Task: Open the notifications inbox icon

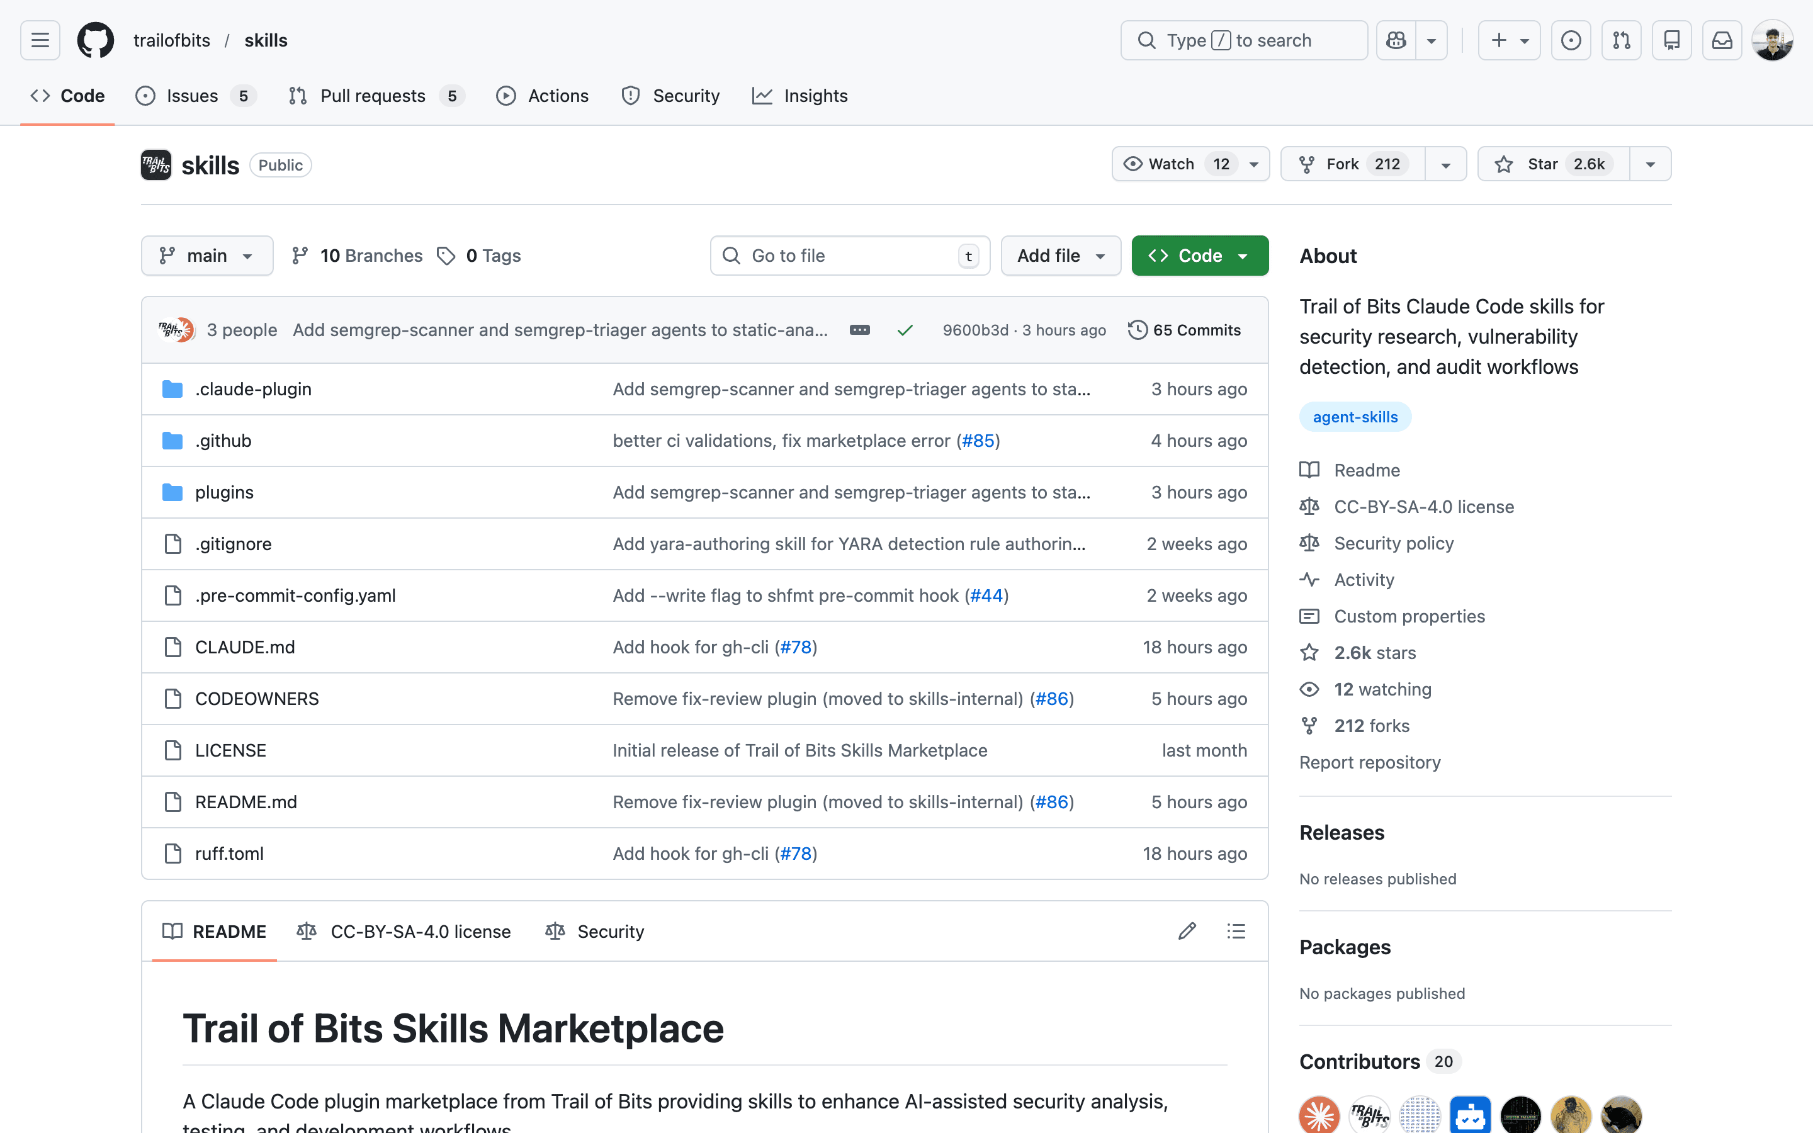Action: coord(1722,40)
